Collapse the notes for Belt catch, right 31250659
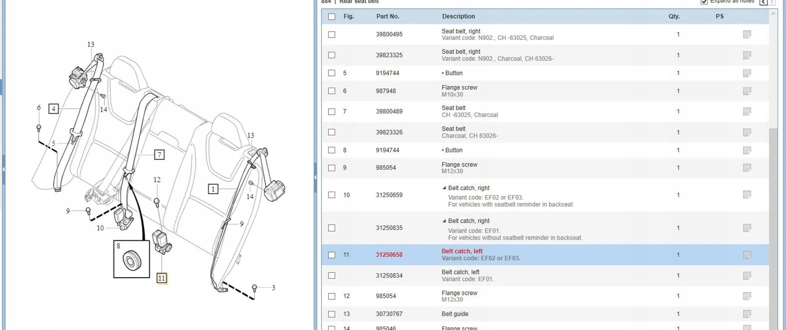The height and width of the screenshot is (330, 786). (x=444, y=188)
